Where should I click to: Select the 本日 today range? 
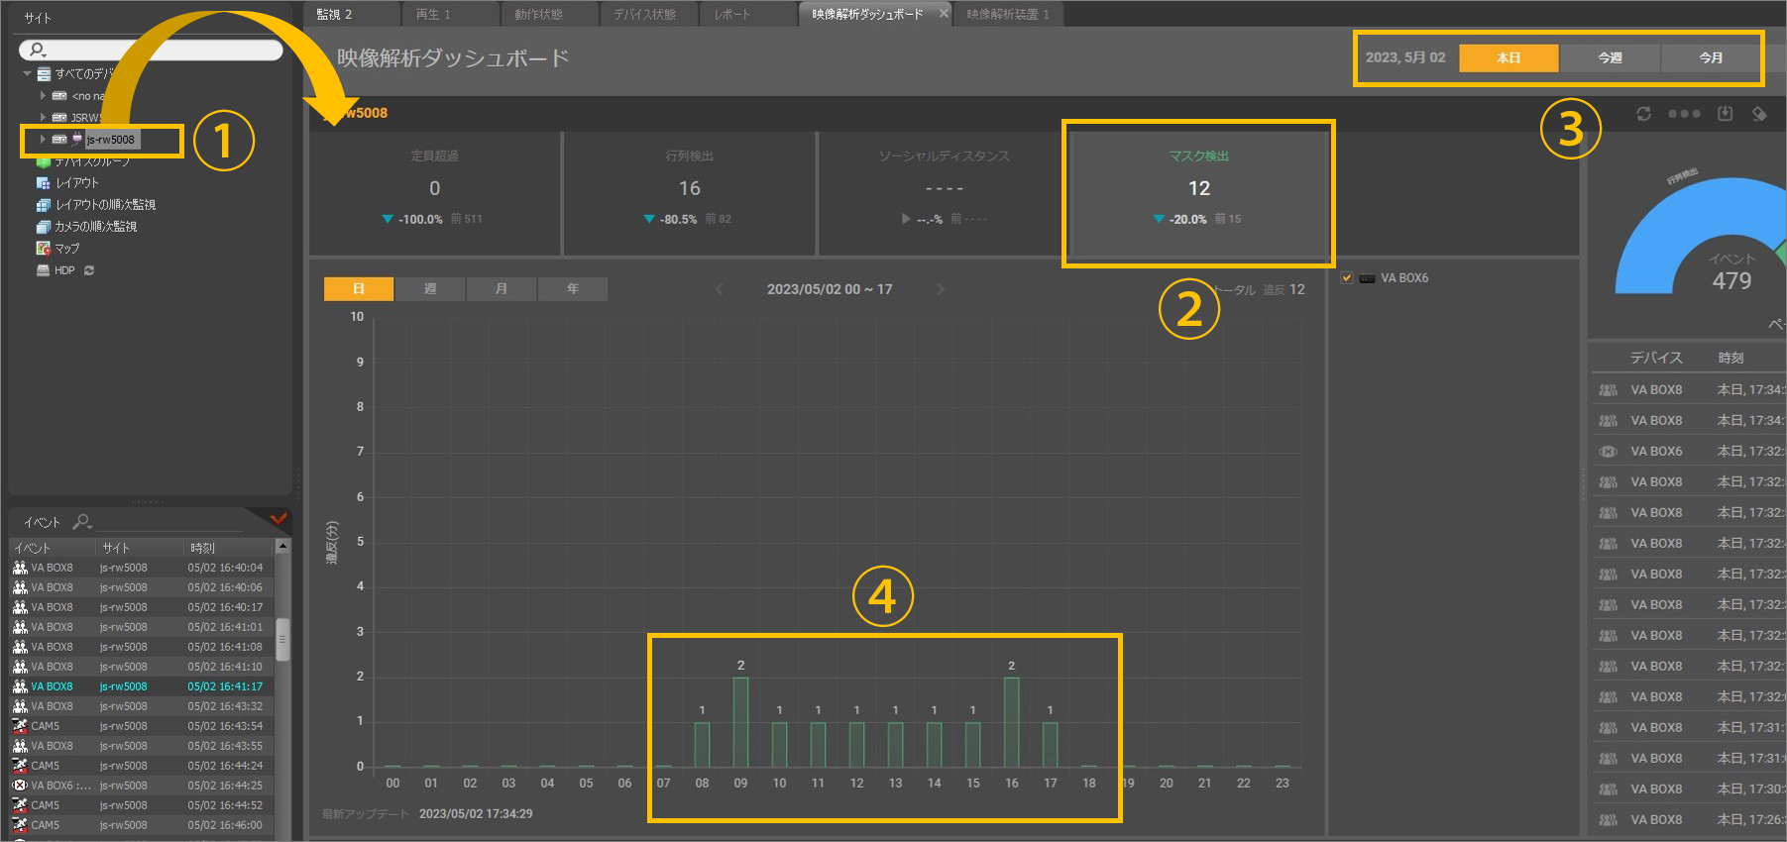tap(1508, 57)
